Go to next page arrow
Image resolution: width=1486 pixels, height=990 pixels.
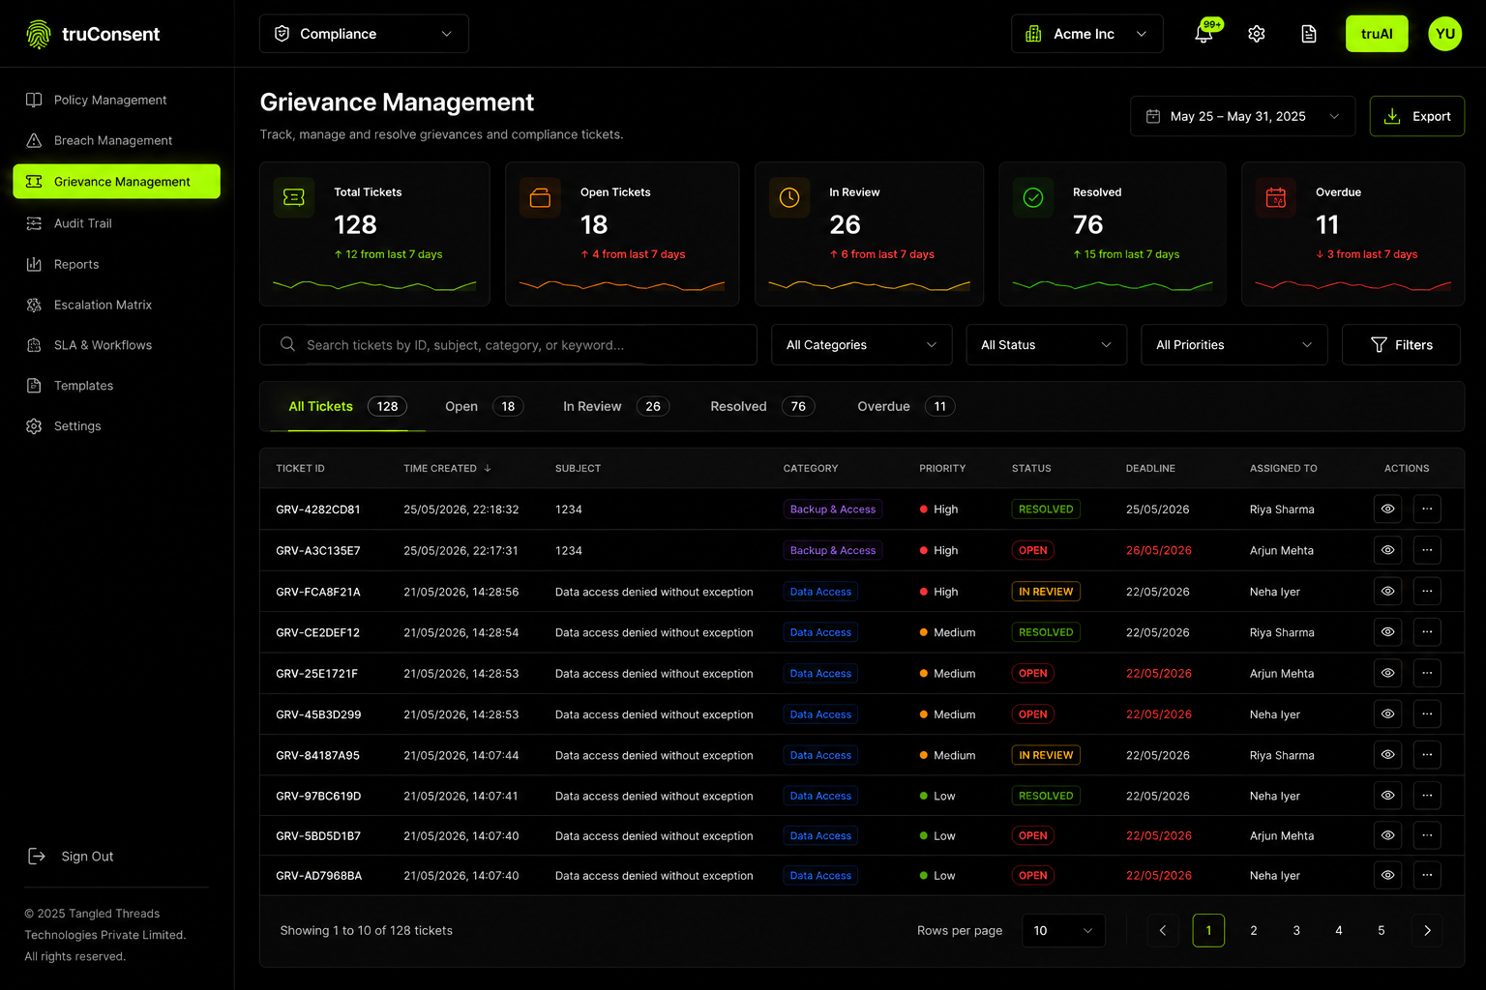(x=1427, y=930)
